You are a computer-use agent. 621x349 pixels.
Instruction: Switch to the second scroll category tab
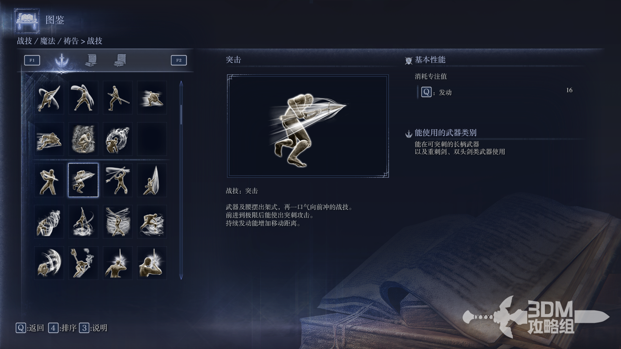point(91,60)
